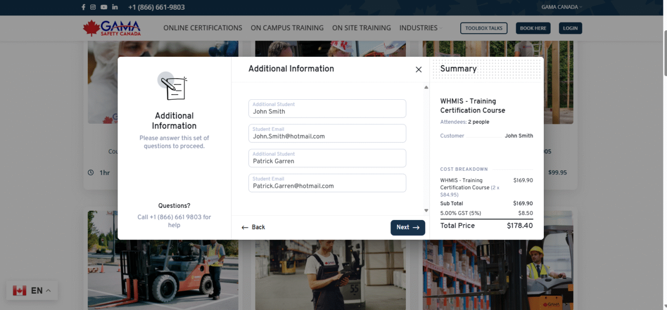This screenshot has width=667, height=310.
Task: Click the Canadian flag language icon
Action: [19, 291]
